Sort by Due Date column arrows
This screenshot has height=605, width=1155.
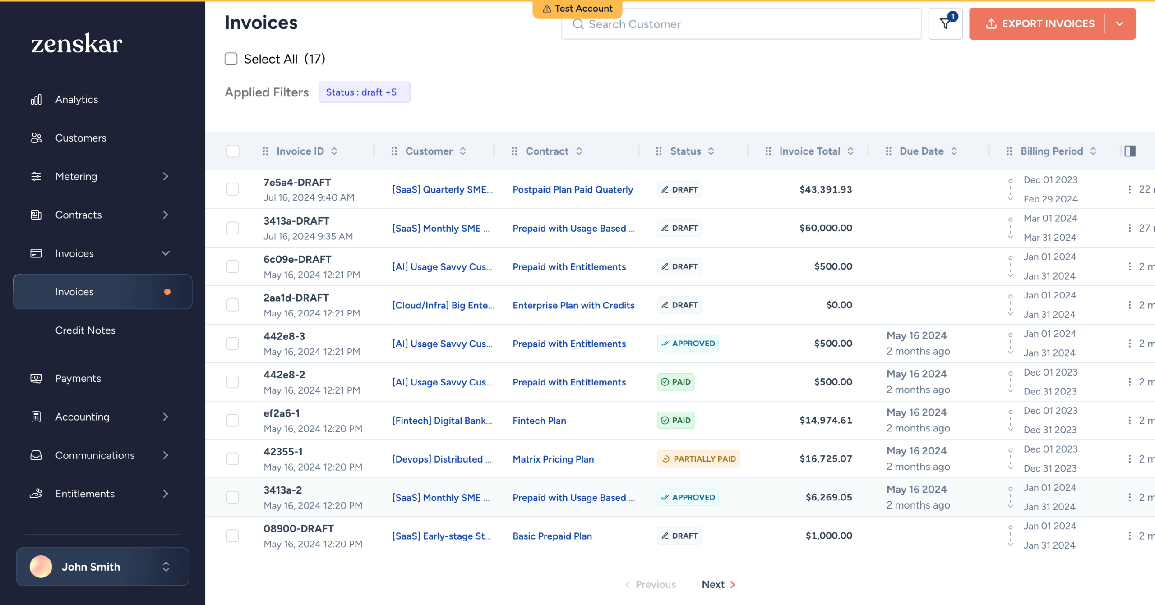[954, 151]
